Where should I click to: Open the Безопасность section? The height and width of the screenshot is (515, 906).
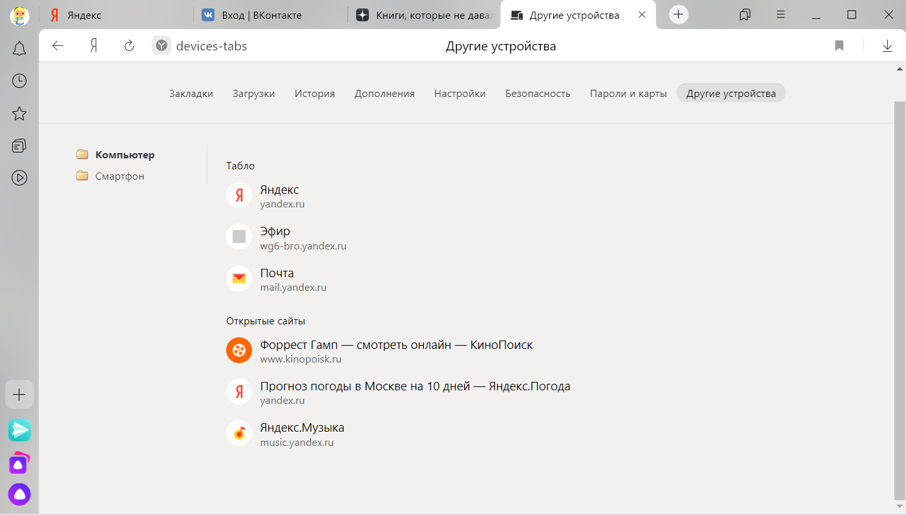538,93
